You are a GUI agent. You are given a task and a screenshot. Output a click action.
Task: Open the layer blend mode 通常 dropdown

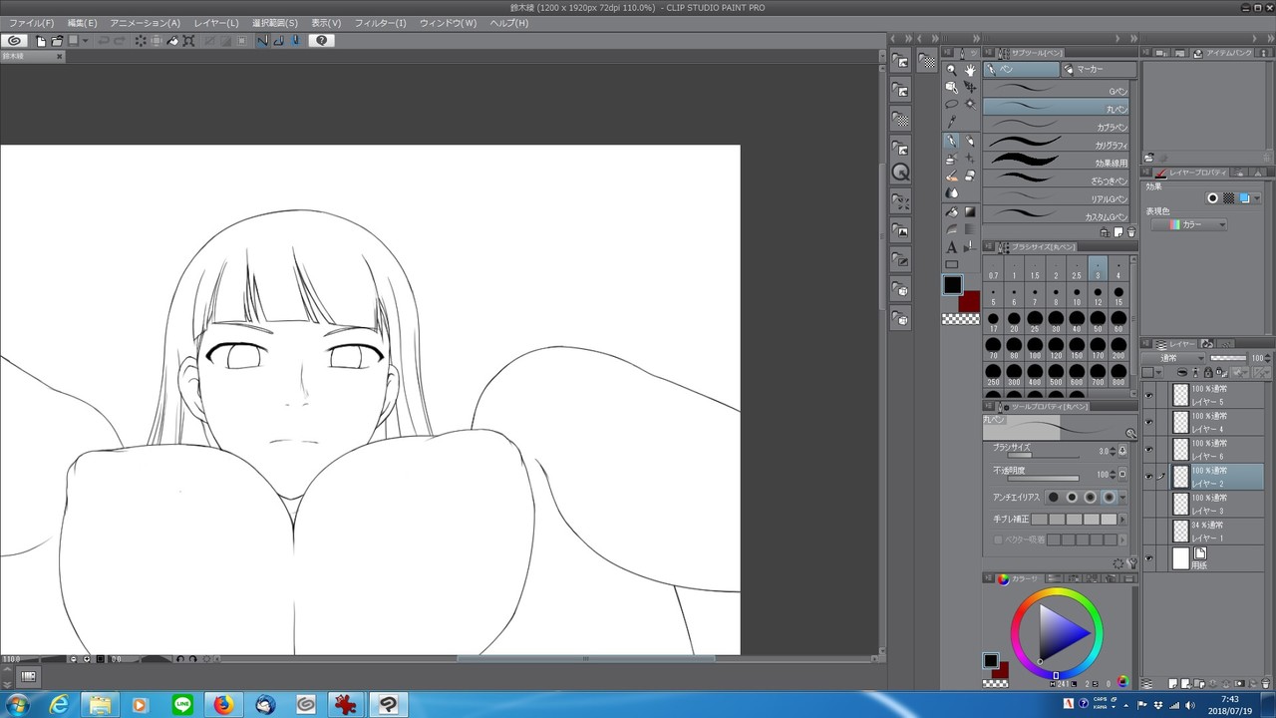1174,358
